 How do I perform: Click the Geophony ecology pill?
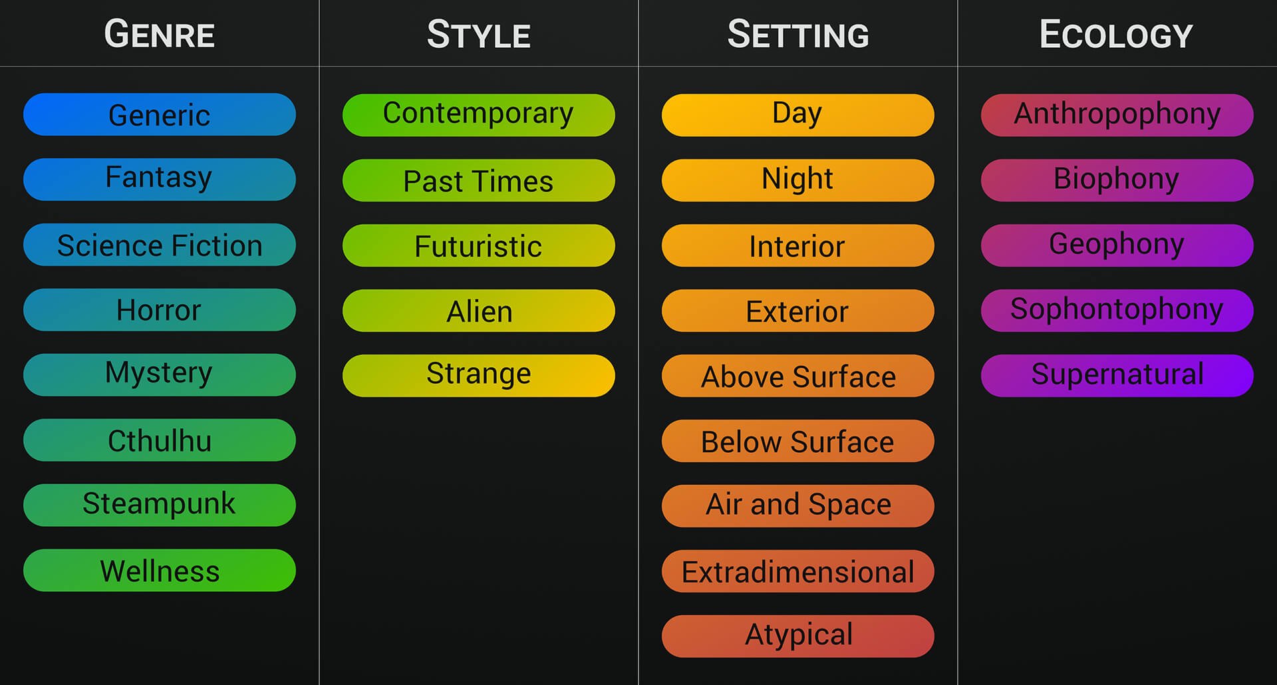tap(1117, 245)
